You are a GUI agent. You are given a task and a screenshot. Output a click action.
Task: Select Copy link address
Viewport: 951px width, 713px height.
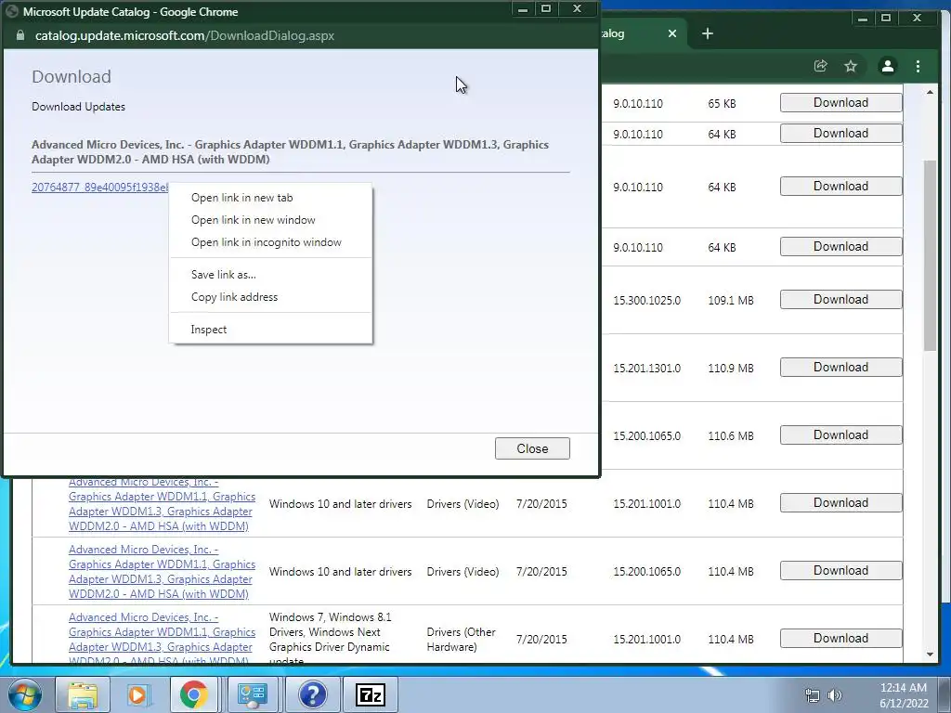click(270, 297)
